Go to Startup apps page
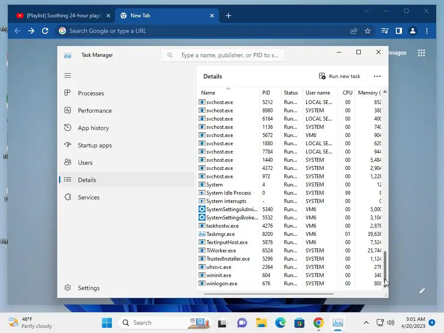 coord(126,145)
